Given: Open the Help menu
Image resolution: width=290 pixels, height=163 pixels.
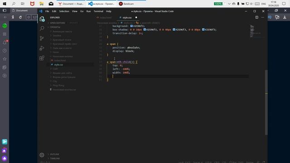Looking at the screenshot, I should (x=109, y=11).
